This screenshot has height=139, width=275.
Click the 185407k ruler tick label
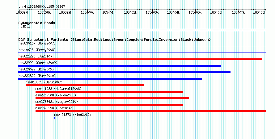pyautogui.click(x=238, y=12)
